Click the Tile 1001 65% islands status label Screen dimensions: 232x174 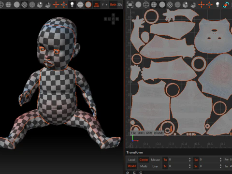pos(147,133)
